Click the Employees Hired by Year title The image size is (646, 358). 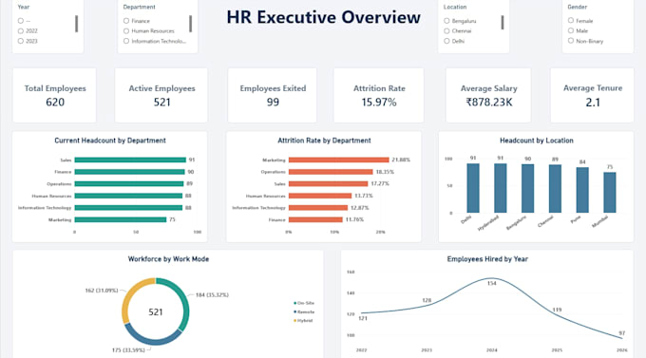[x=487, y=259]
